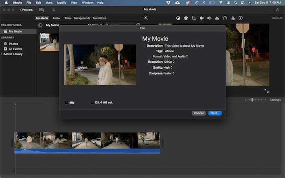Toggle the sidebar visibility button
This screenshot has height=178, width=285.
pyautogui.click(x=40, y=25)
